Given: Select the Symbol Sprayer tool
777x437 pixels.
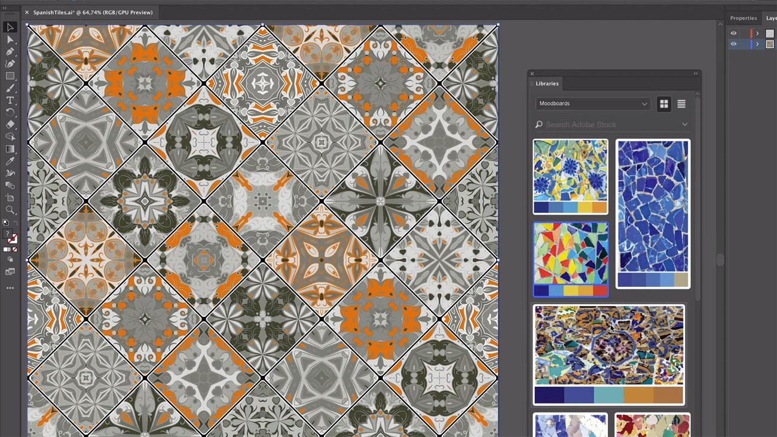Looking at the screenshot, I should (10, 173).
